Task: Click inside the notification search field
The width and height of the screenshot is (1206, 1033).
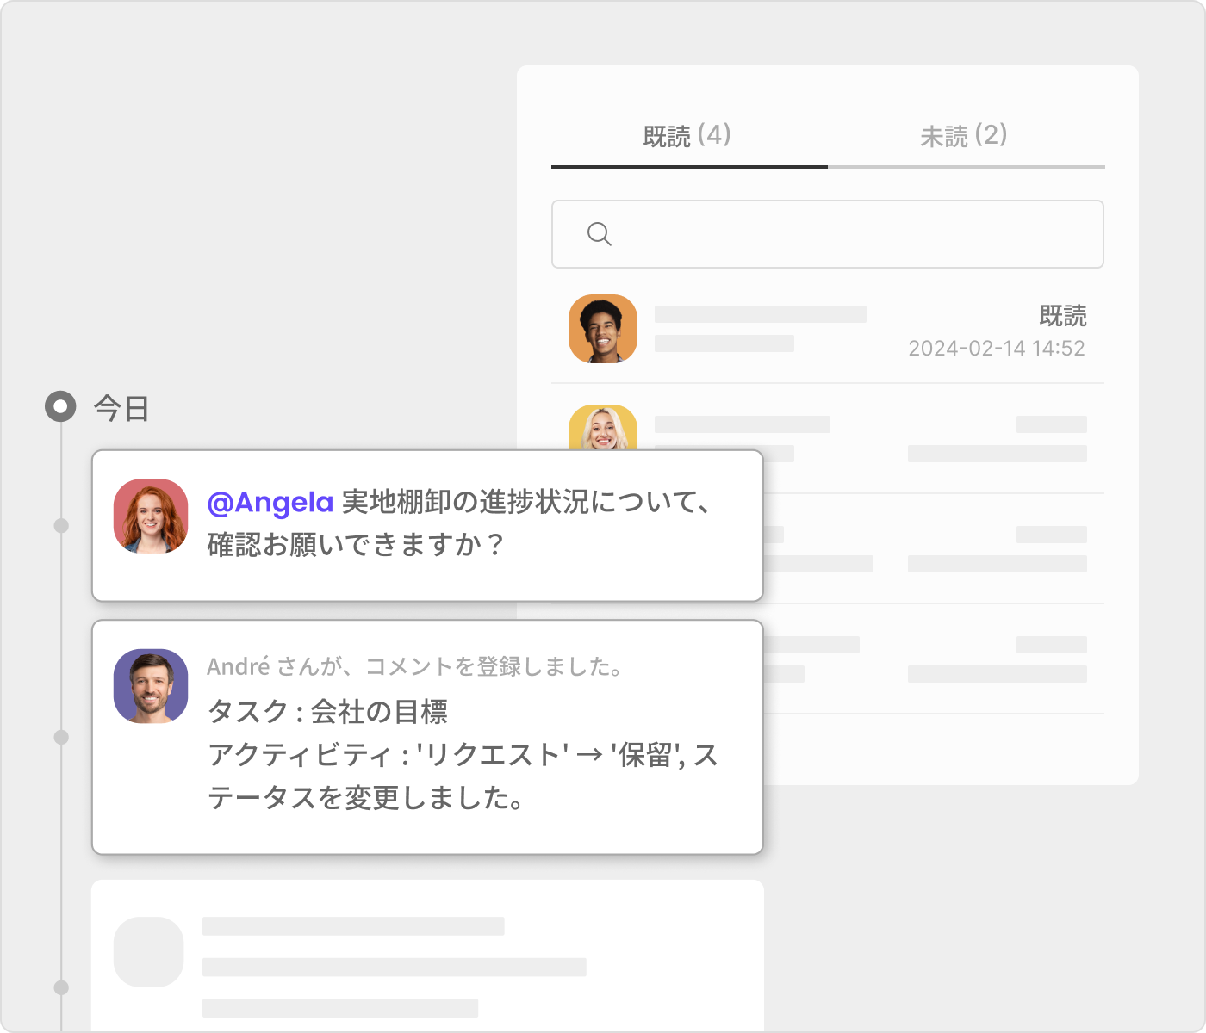Action: tap(853, 234)
